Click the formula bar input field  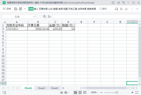[x=96, y=17]
